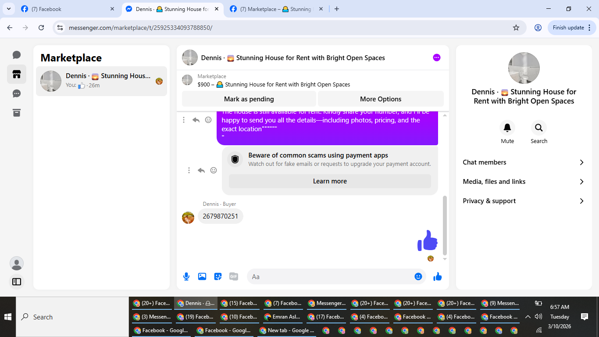The height and width of the screenshot is (337, 599).
Task: Switch to the (7) Facebook tab
Action: tap(68, 9)
